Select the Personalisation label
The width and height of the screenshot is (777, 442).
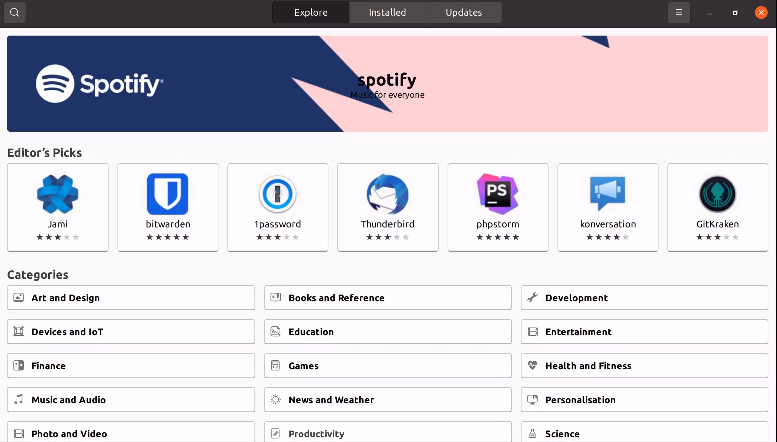click(580, 400)
